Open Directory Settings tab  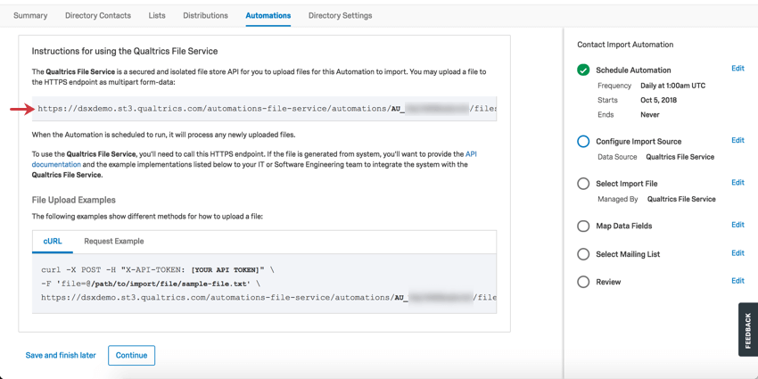click(341, 15)
